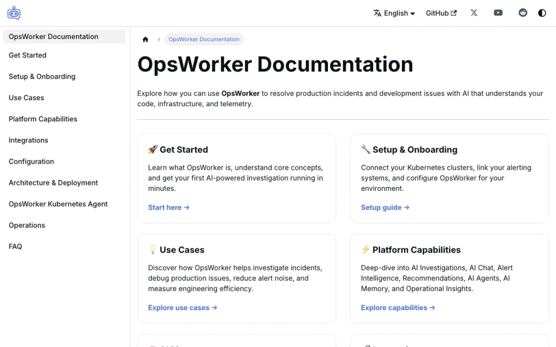556x347 pixels.
Task: Select OpsWorker Documentation in sidebar
Action: (x=64, y=36)
